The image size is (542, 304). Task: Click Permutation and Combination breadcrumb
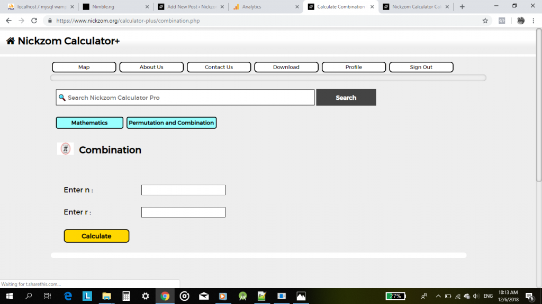click(171, 122)
